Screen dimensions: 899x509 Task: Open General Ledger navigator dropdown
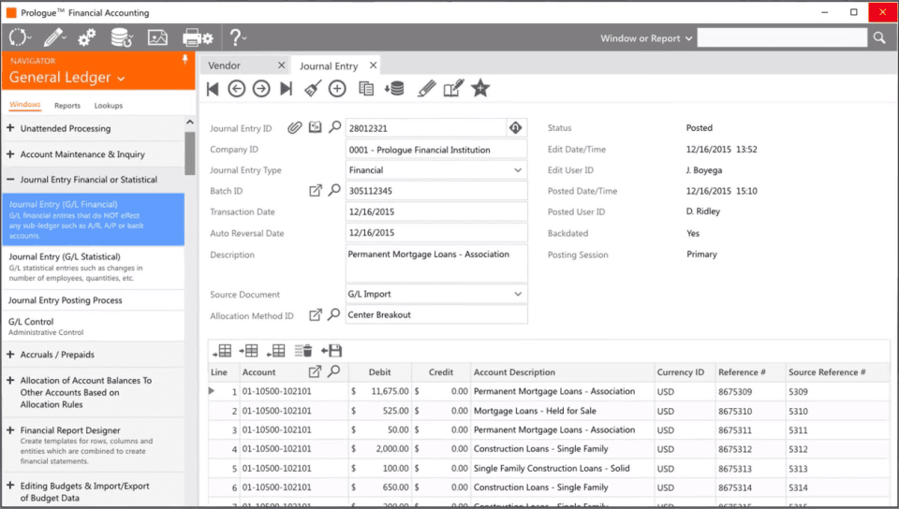coord(67,78)
